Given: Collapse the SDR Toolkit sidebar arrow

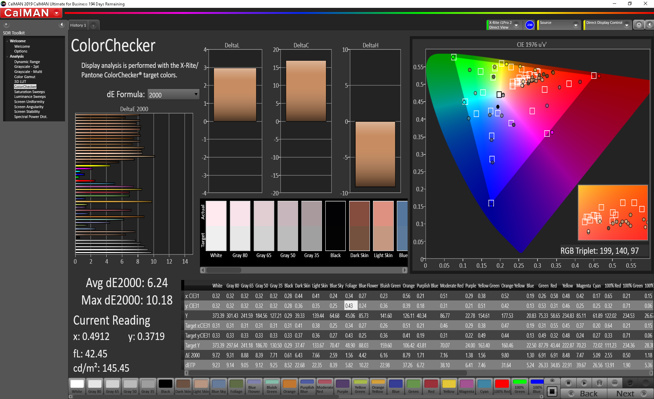Looking at the screenshot, I should point(62,25).
